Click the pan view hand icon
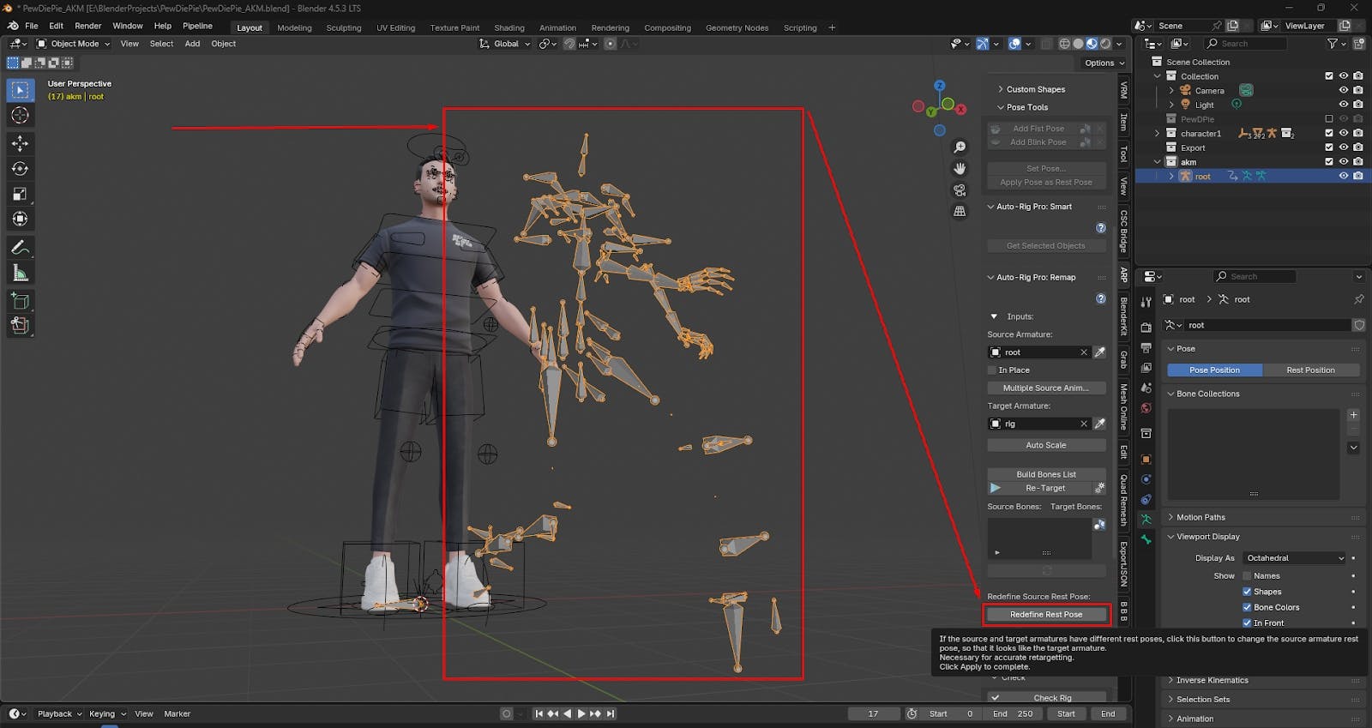The image size is (1372, 728). pyautogui.click(x=960, y=168)
